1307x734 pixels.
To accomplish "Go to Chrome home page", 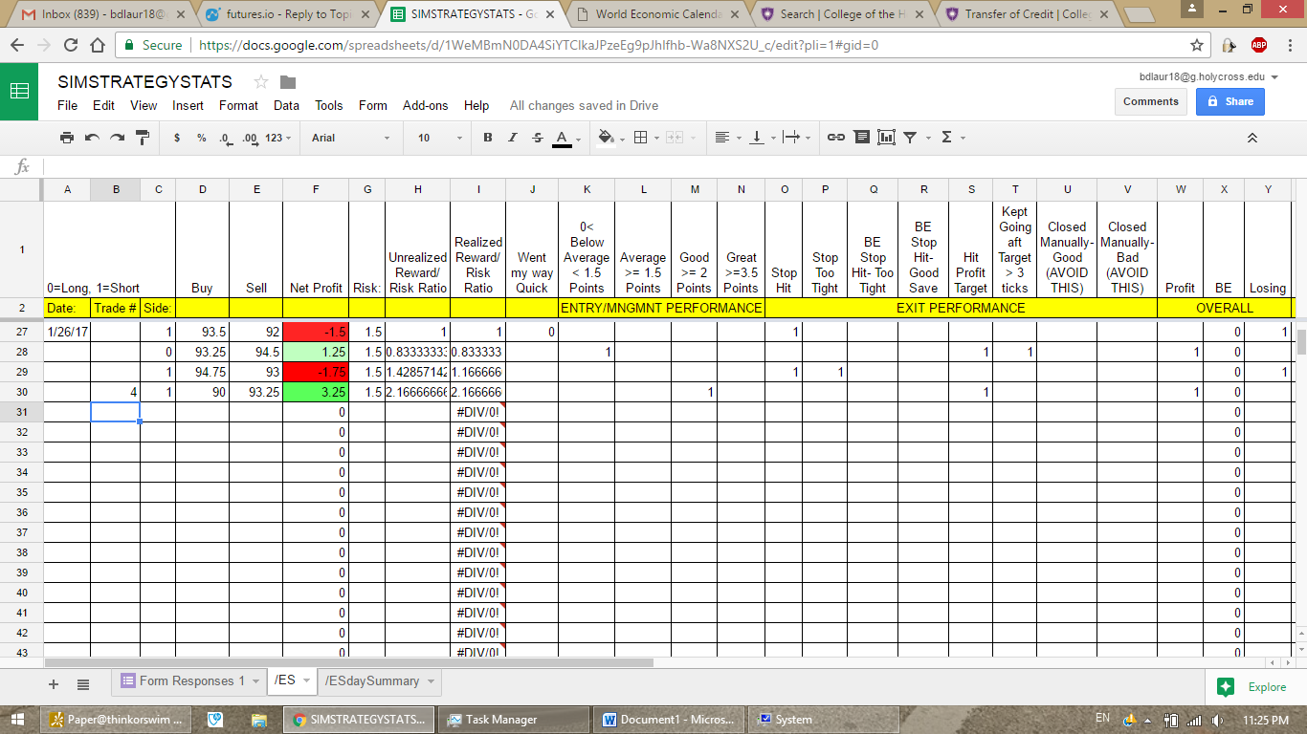I will tap(97, 45).
